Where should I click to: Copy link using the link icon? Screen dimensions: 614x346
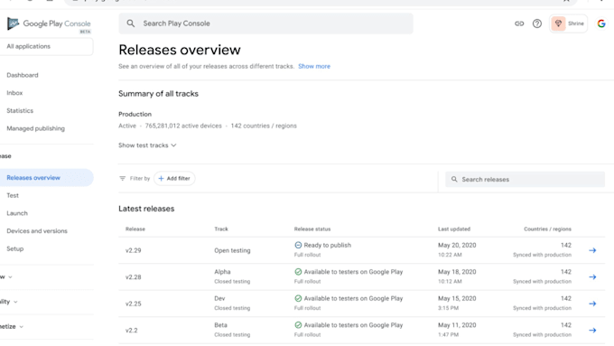coord(519,23)
